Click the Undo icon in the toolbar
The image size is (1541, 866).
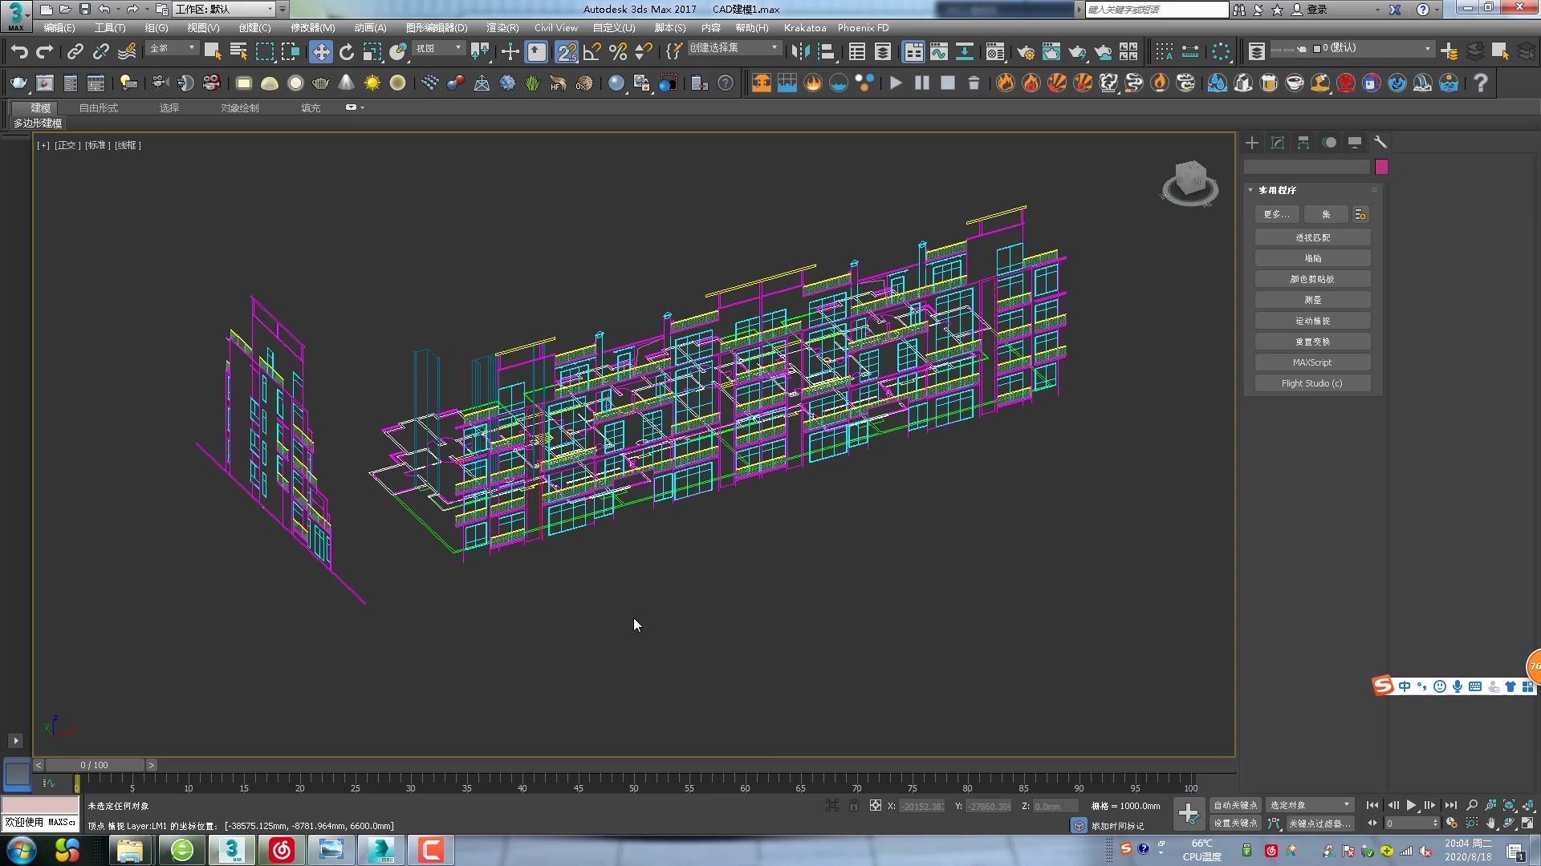(18, 51)
